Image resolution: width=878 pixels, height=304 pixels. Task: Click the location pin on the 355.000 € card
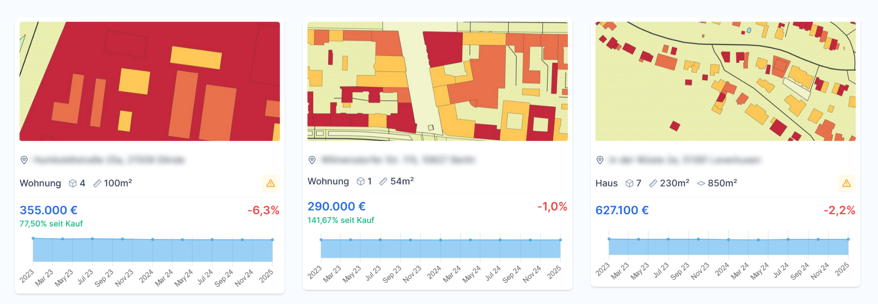coord(24,160)
